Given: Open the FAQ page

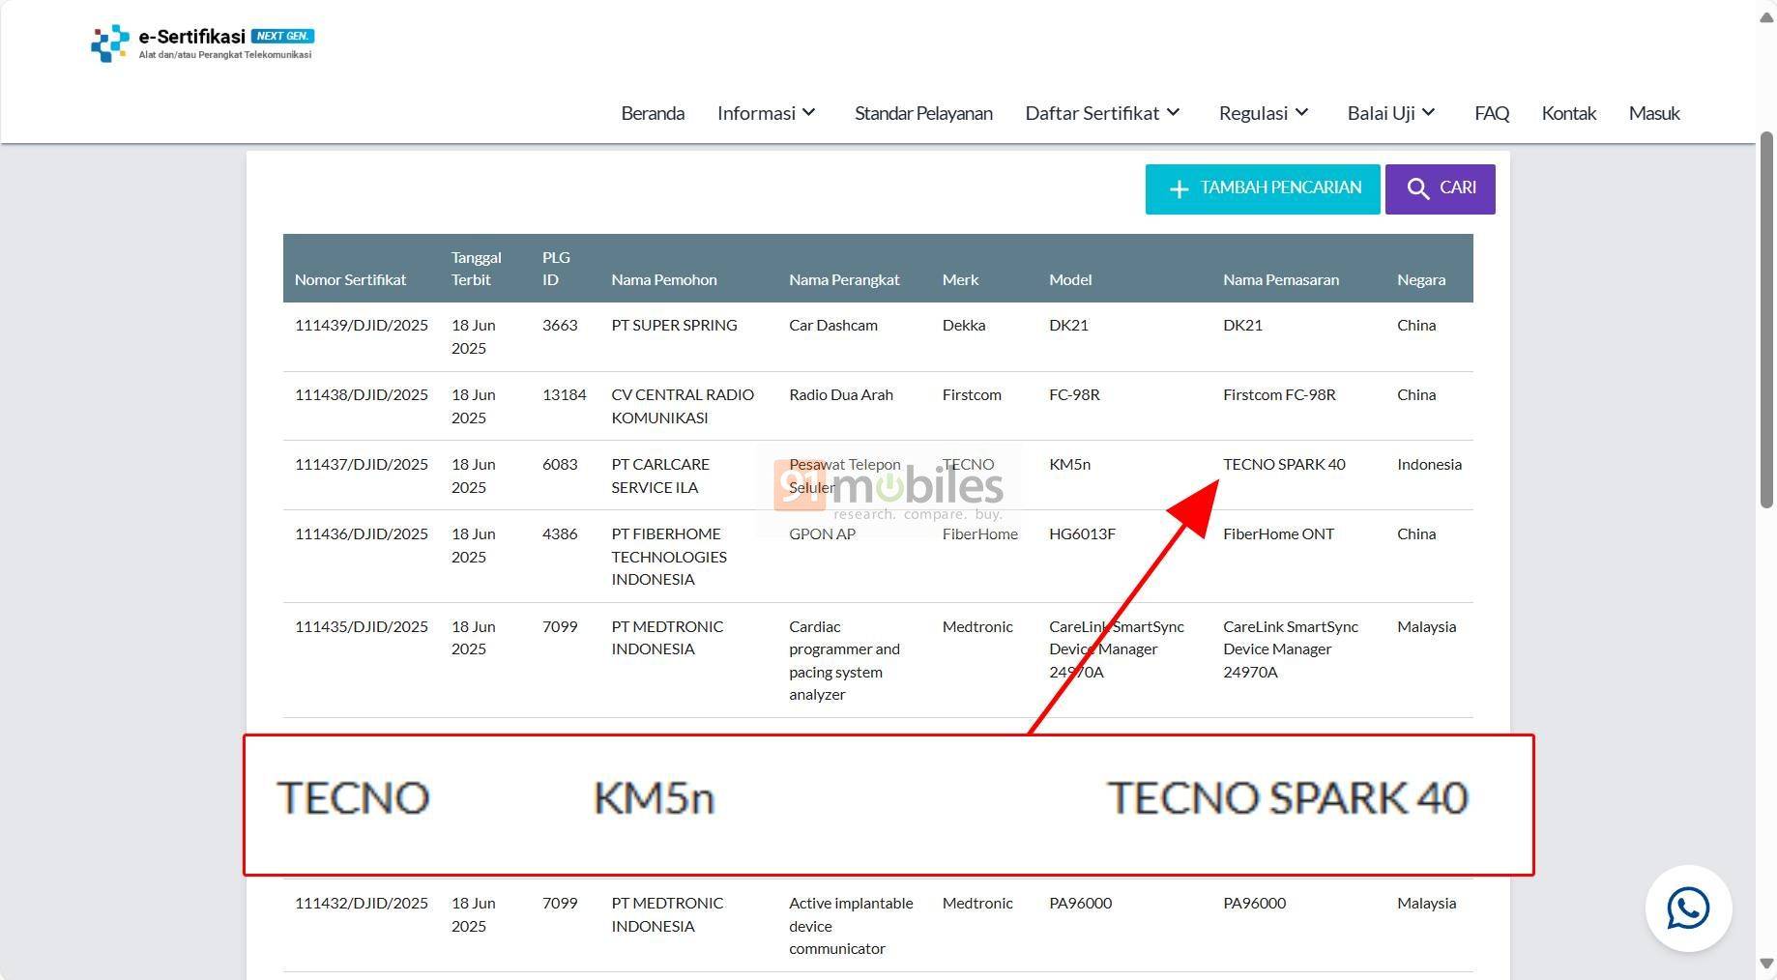Looking at the screenshot, I should click(1492, 113).
